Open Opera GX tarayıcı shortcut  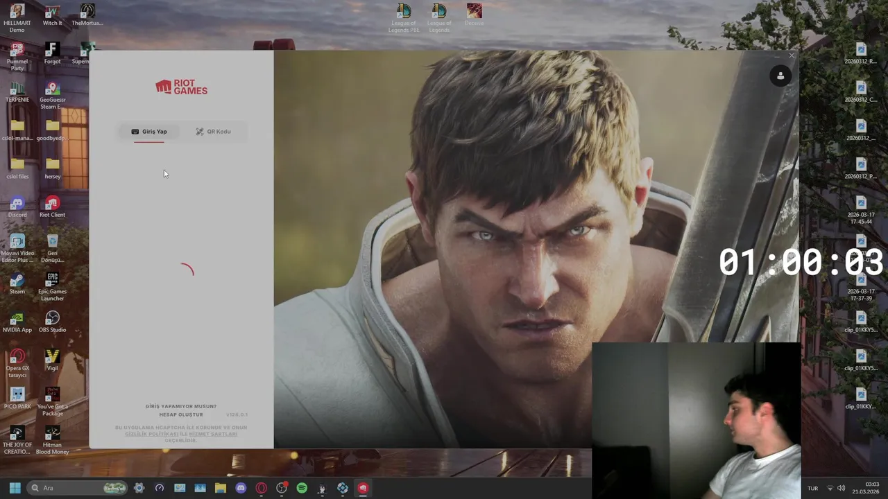click(x=17, y=363)
